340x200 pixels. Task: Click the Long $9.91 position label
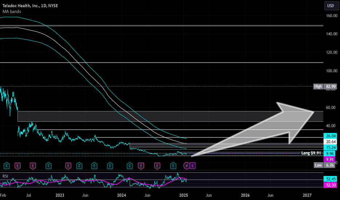pos(311,153)
